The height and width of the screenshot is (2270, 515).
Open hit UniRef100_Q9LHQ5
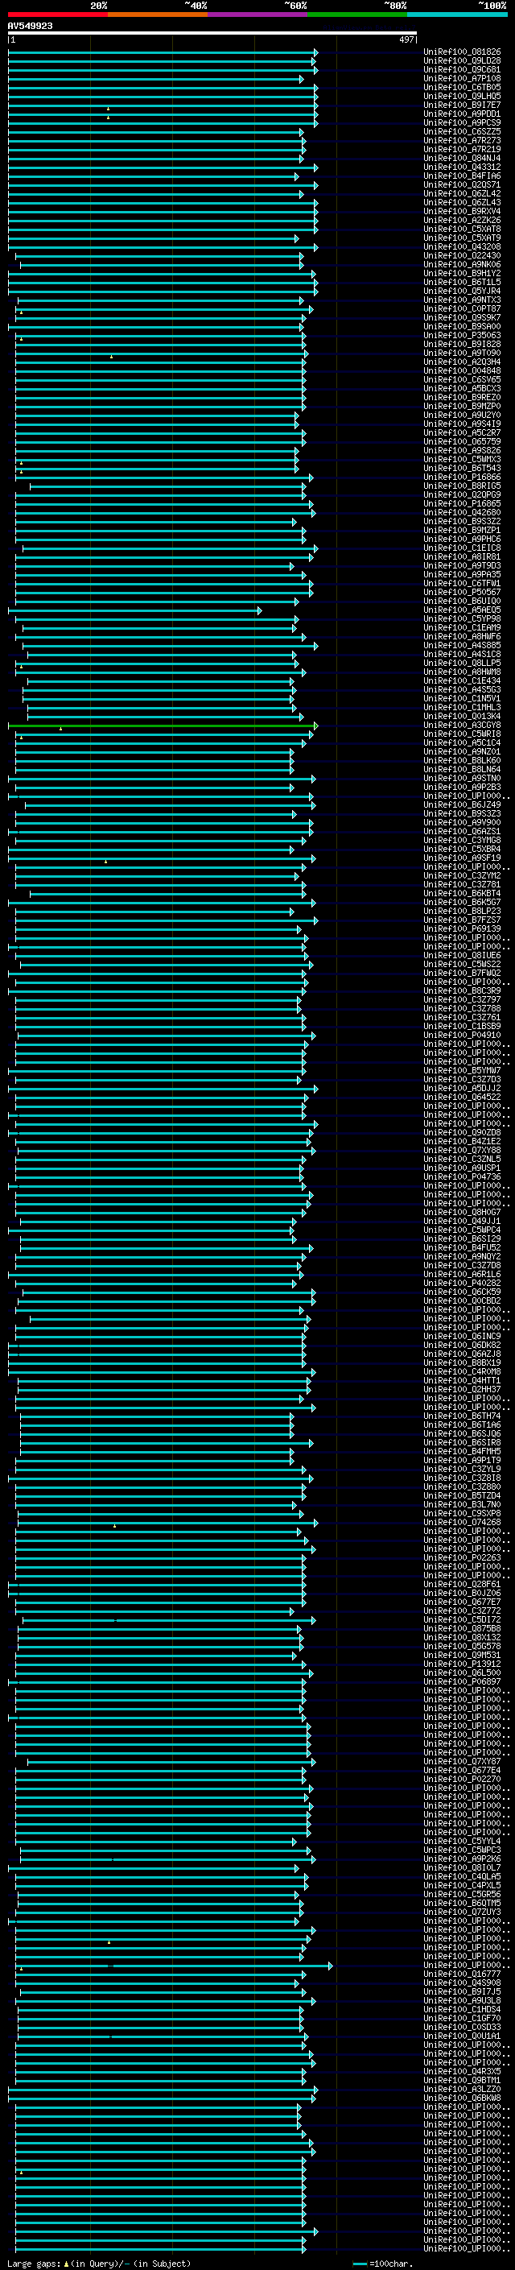462,96
